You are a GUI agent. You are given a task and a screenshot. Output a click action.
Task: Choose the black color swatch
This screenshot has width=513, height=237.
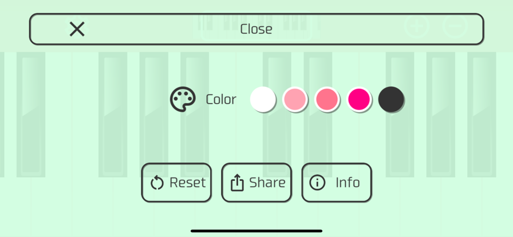tap(391, 99)
